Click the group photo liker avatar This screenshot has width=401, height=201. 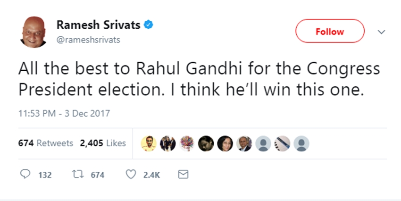168,143
